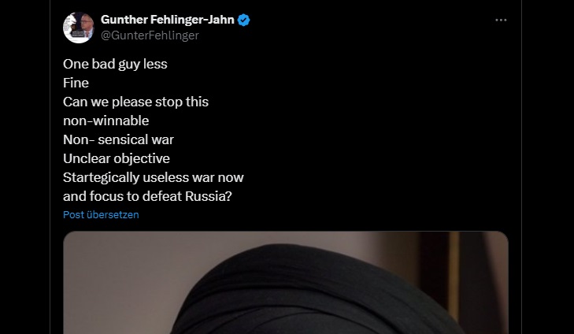Click the word "non-winnable" in the post
574x334 pixels.
pos(106,121)
